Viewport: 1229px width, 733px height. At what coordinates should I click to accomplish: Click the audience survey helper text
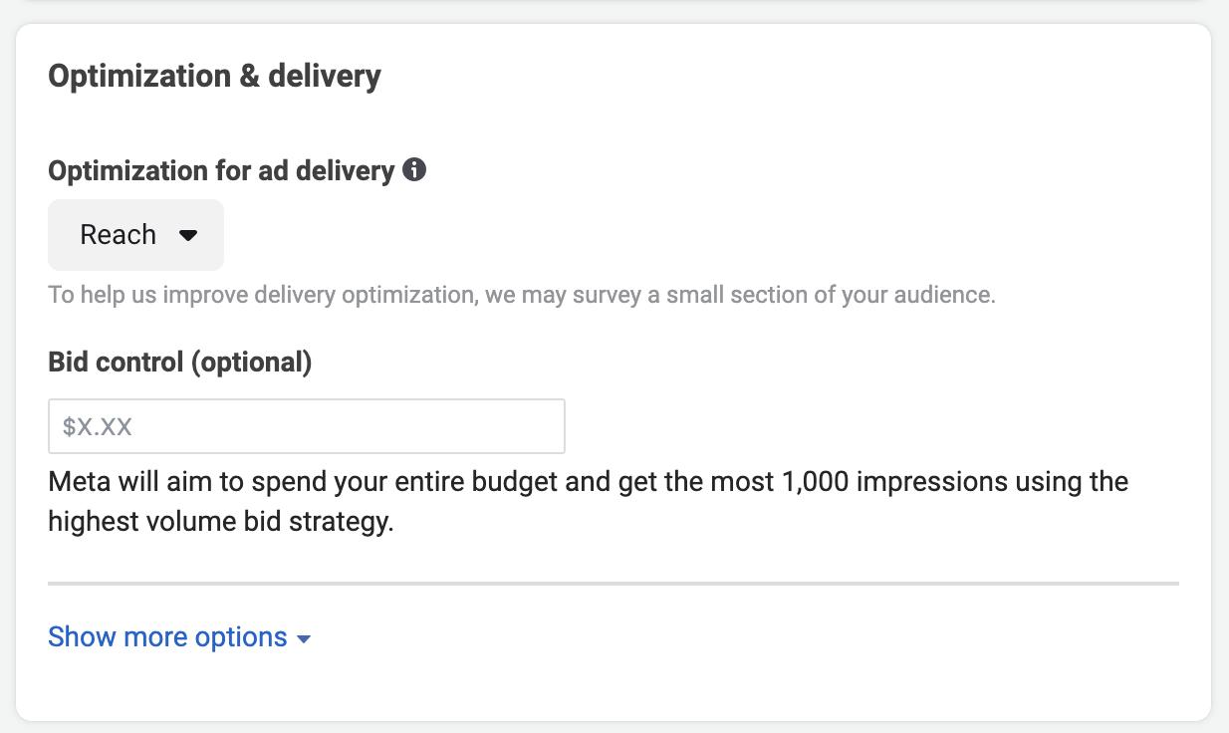[x=521, y=295]
